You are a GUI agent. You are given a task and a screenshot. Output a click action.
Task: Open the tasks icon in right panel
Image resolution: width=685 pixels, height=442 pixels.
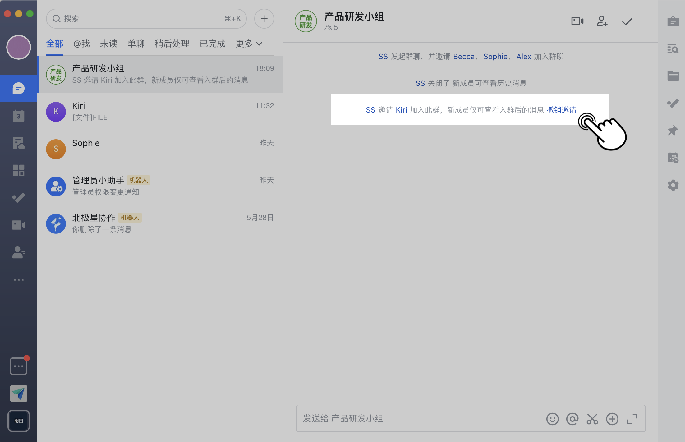[673, 103]
